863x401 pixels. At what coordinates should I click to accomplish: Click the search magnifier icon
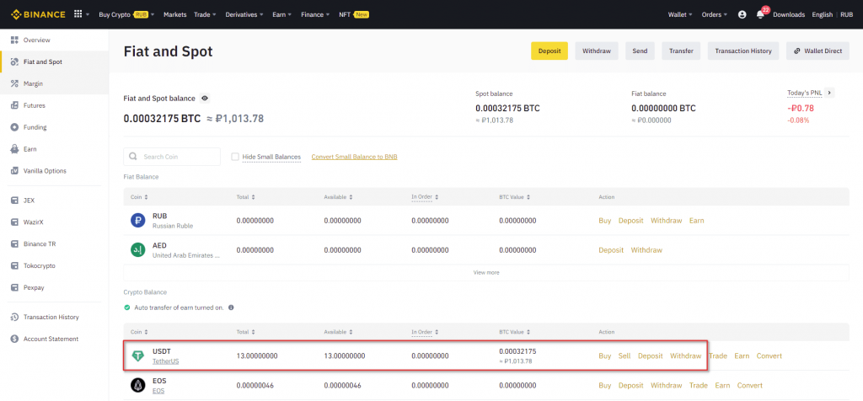(x=132, y=157)
